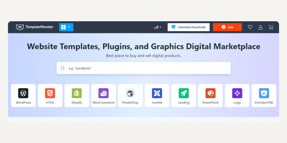The image size is (287, 143).
Task: Click the Unlimited Downloads button
Action: [188, 27]
